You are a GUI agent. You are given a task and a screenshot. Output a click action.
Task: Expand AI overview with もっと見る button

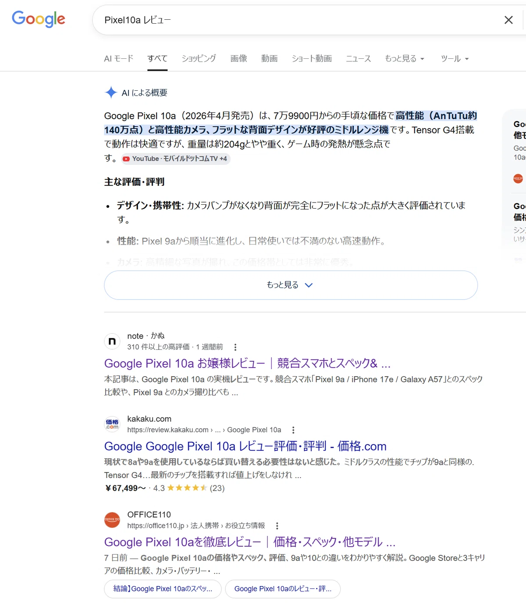[x=291, y=285]
